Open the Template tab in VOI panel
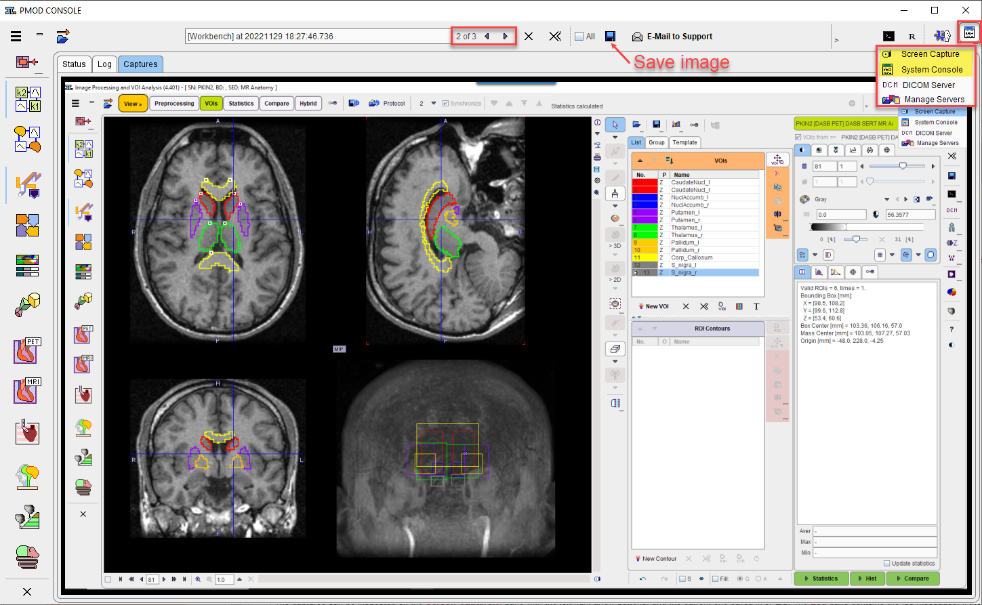Viewport: 982px width, 605px height. click(684, 142)
